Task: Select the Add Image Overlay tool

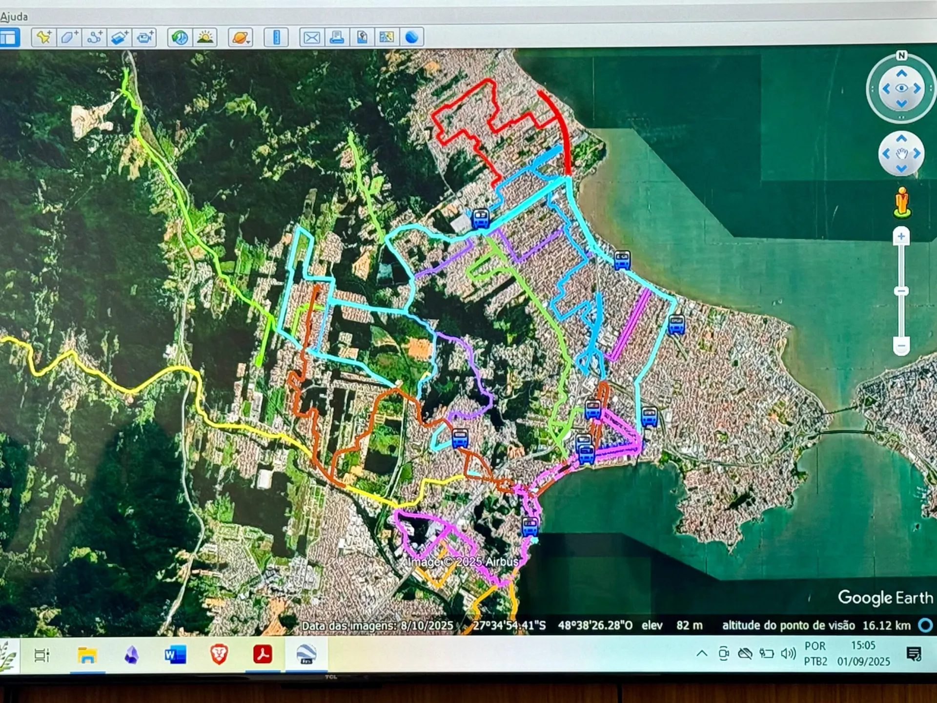Action: tap(120, 37)
